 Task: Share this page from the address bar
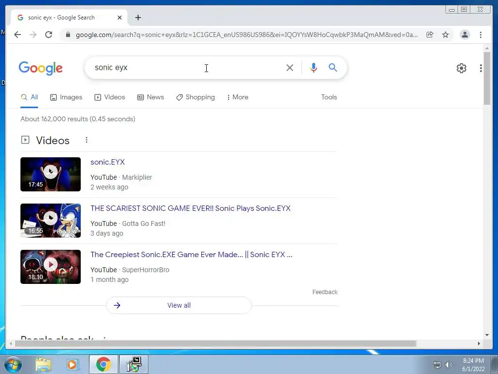(x=430, y=35)
